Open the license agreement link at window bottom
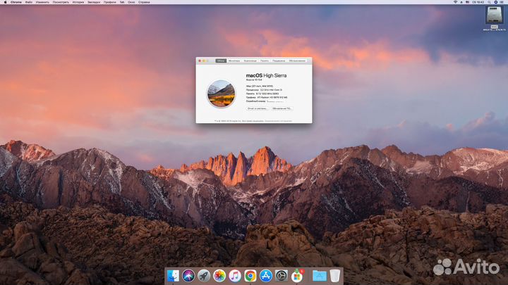508x285 pixels. [278, 121]
